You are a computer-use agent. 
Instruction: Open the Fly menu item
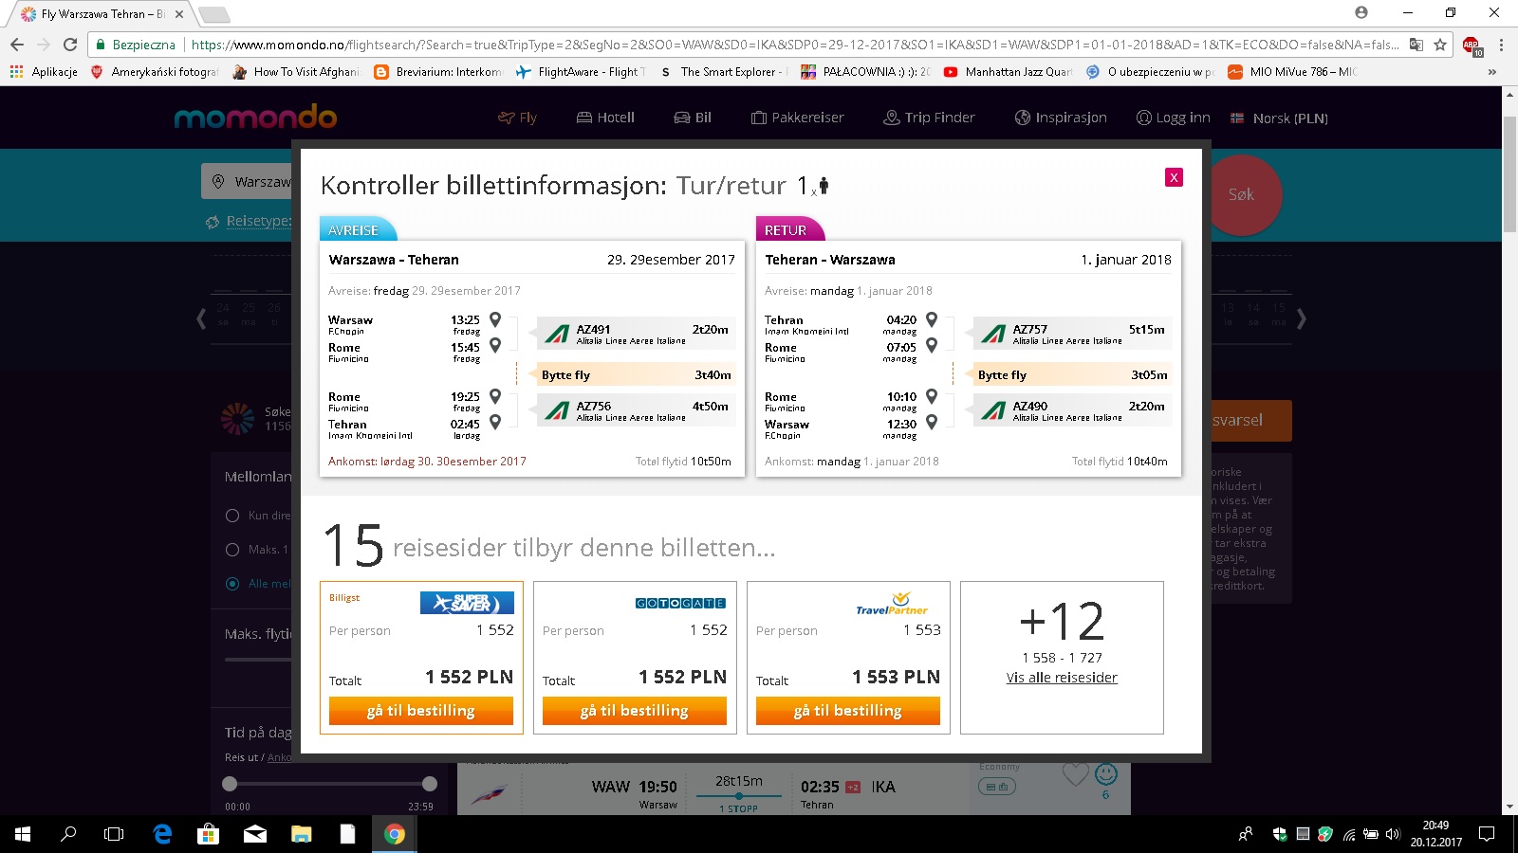pos(518,118)
